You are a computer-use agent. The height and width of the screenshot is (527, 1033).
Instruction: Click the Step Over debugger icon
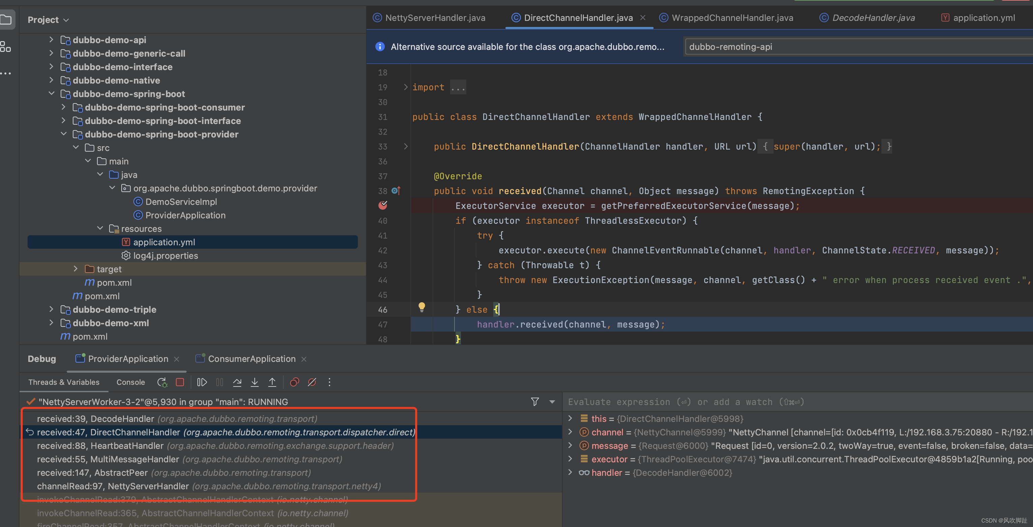[237, 382]
